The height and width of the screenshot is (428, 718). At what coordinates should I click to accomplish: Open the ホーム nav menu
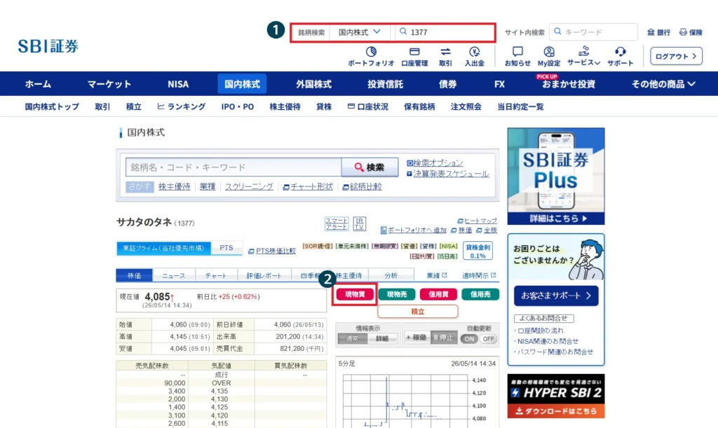[x=38, y=83]
